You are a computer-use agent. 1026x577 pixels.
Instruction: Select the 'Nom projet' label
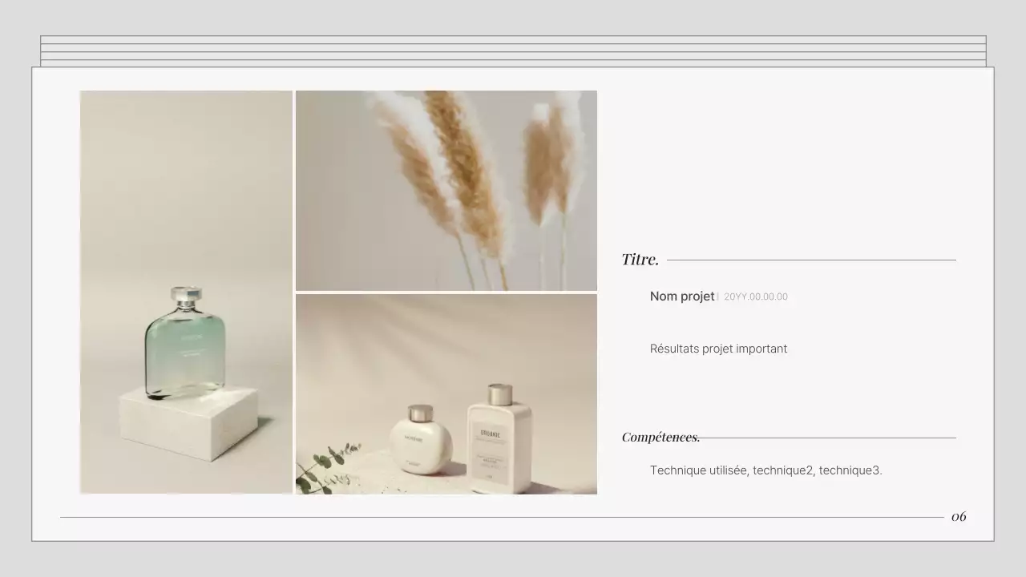point(682,297)
